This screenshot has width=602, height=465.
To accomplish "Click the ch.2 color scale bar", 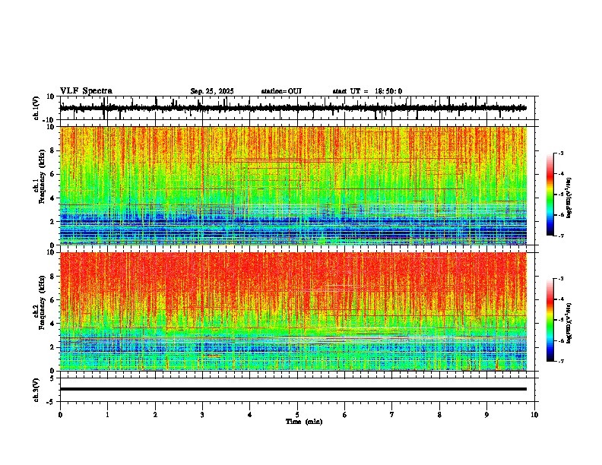I will pyautogui.click(x=550, y=320).
